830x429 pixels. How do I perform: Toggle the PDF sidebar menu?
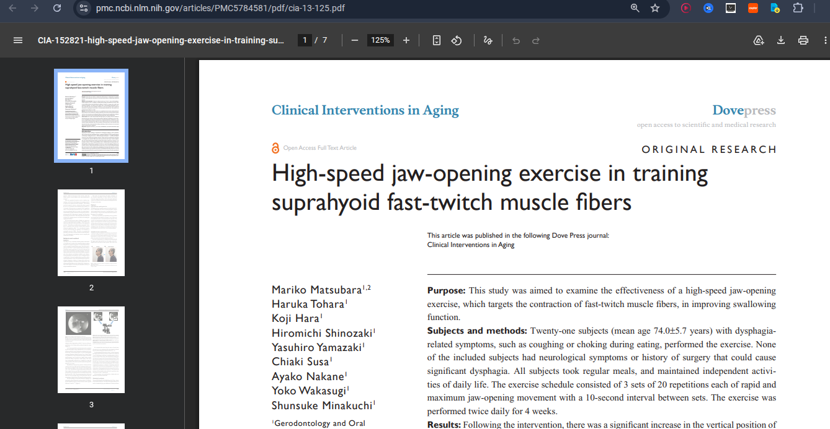click(x=18, y=40)
